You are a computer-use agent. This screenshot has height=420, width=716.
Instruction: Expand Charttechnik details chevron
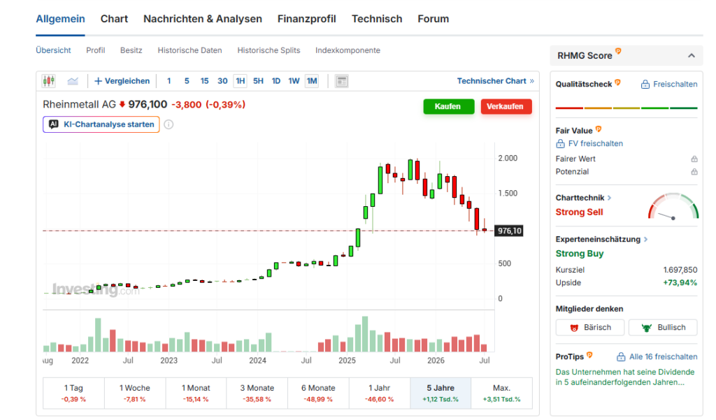click(610, 198)
